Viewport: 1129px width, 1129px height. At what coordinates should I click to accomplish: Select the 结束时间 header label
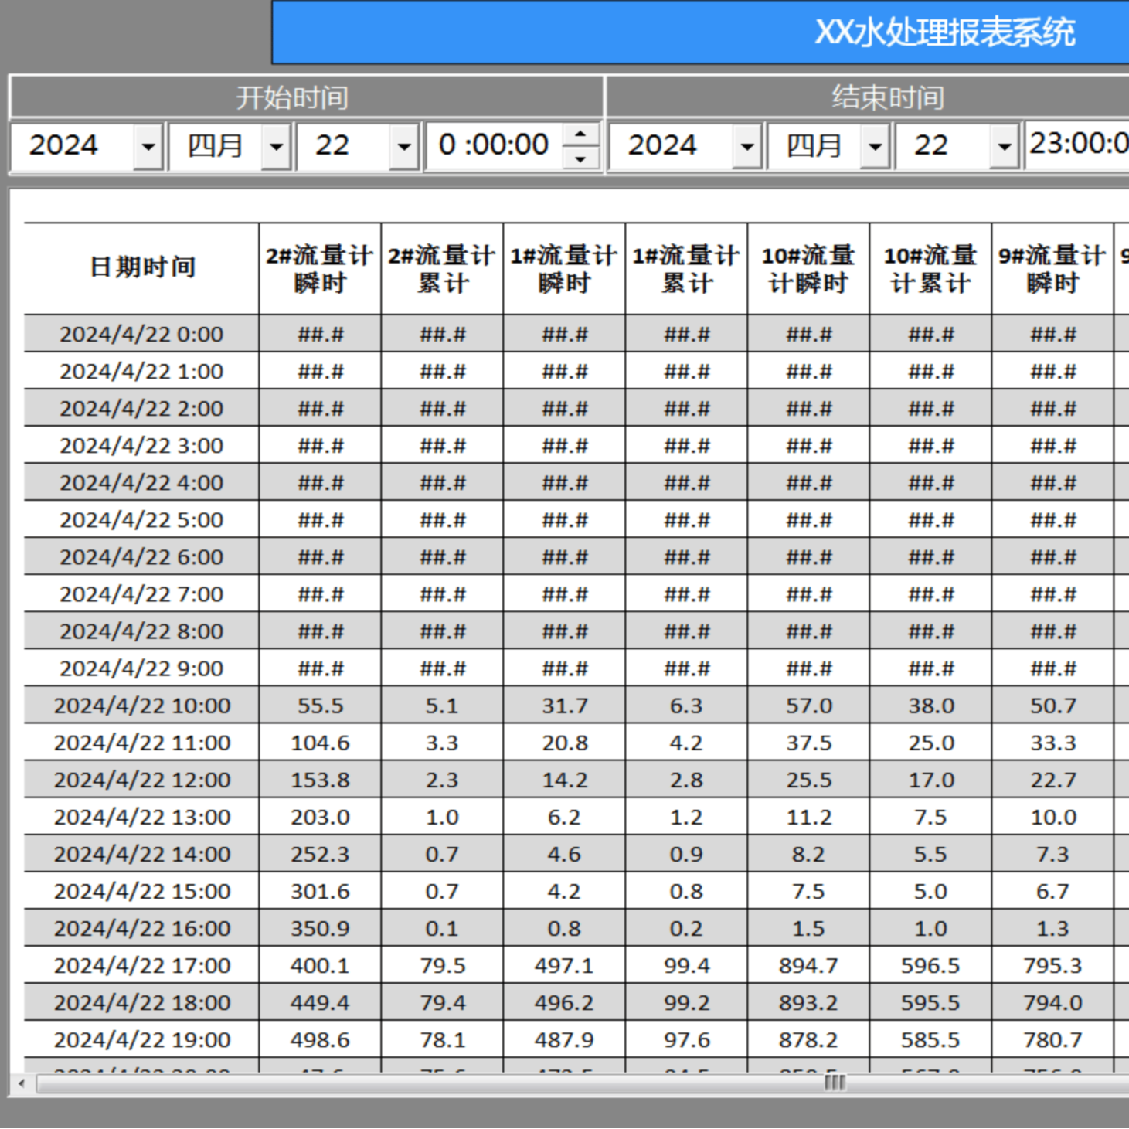click(889, 97)
